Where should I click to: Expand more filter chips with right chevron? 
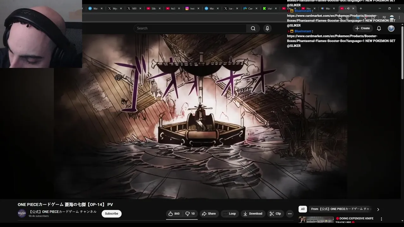(378, 209)
